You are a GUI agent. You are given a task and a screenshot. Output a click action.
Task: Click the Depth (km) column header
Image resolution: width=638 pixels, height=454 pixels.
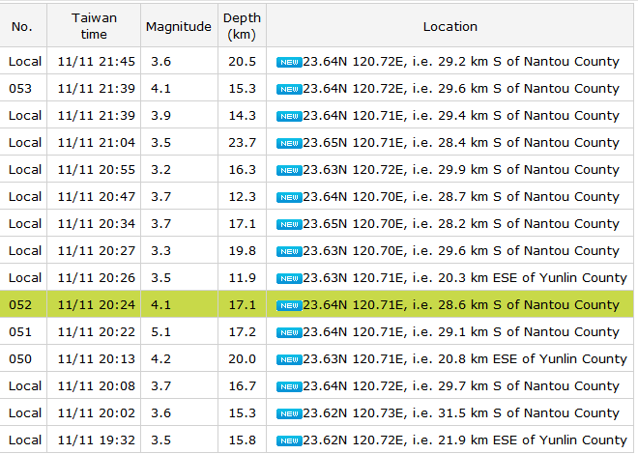[241, 27]
